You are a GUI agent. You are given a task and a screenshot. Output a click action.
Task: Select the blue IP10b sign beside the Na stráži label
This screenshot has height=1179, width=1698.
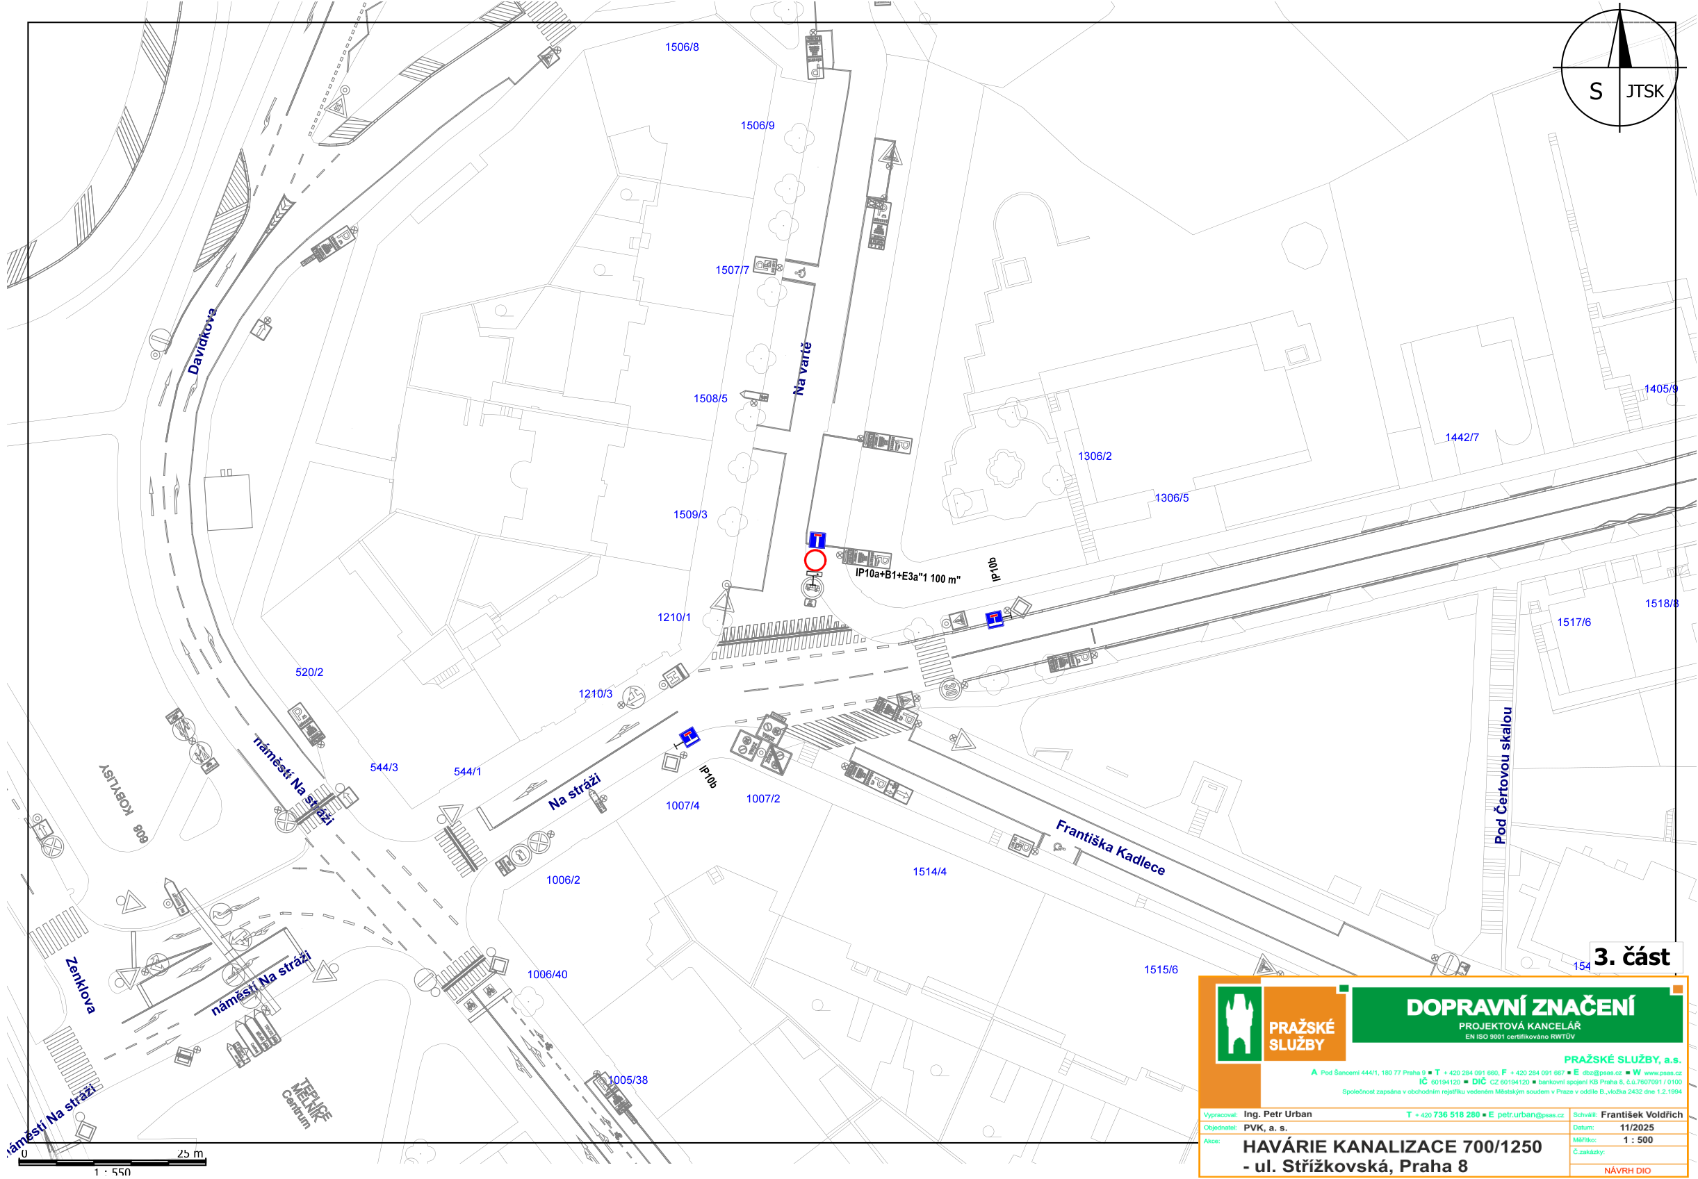[689, 736]
